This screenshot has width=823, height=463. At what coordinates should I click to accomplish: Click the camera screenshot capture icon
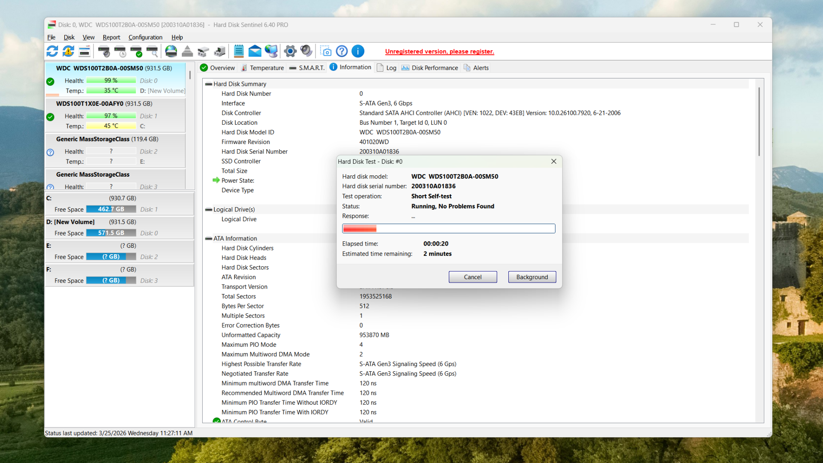point(326,51)
